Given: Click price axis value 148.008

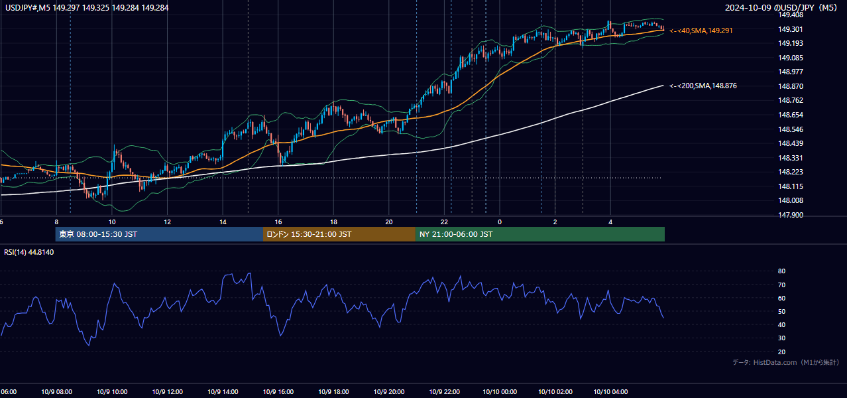Looking at the screenshot, I should tap(791, 200).
